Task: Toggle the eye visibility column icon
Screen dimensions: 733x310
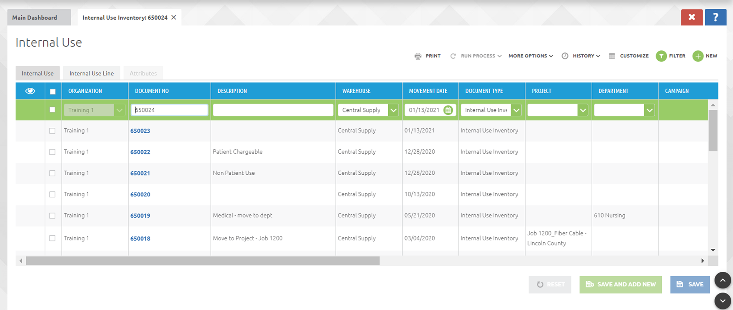Action: click(x=30, y=91)
